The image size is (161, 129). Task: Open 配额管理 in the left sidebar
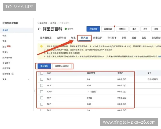(x=6, y=74)
